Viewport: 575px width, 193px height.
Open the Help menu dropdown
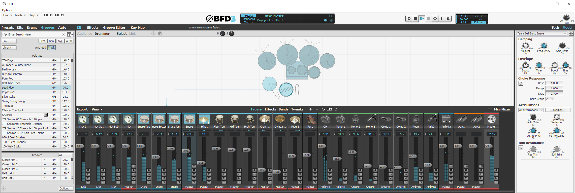(34, 15)
